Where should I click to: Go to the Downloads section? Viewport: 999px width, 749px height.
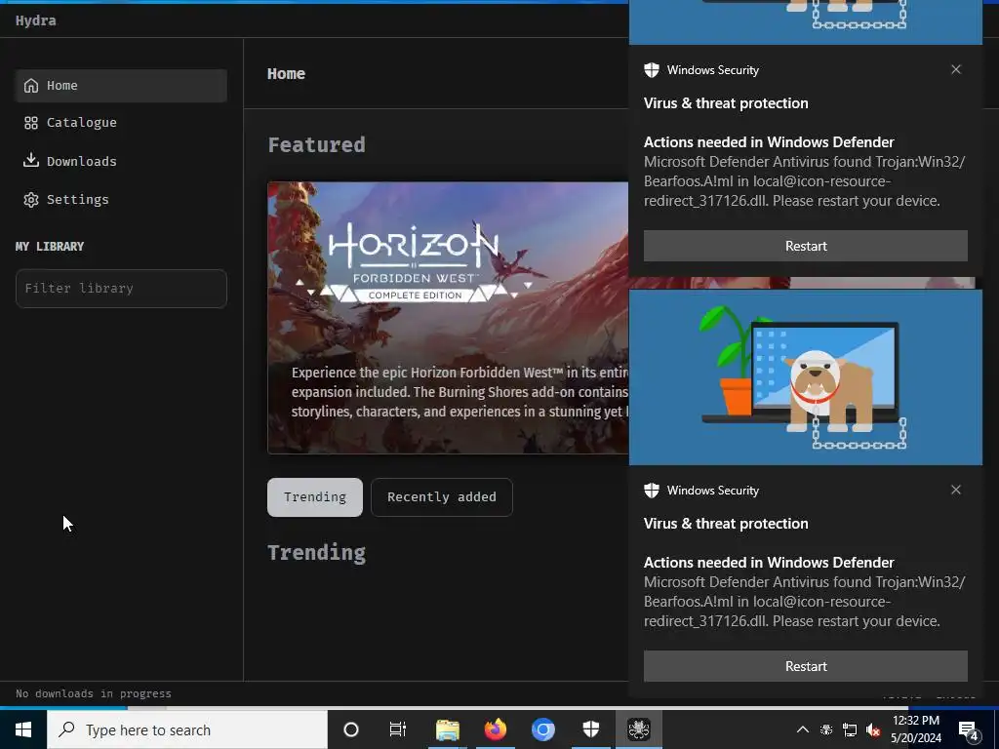point(121,161)
